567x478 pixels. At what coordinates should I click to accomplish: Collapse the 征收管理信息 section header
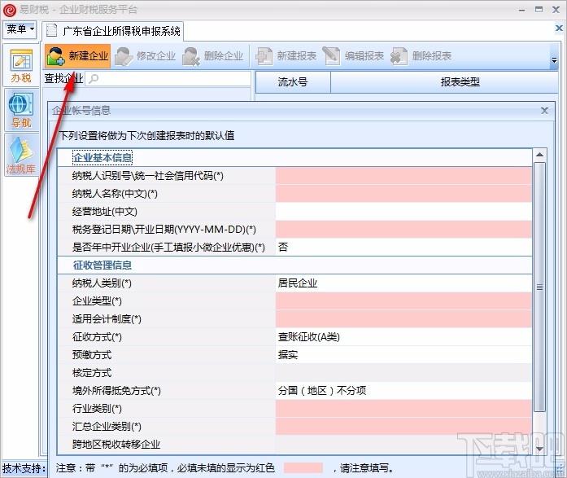tap(102, 265)
